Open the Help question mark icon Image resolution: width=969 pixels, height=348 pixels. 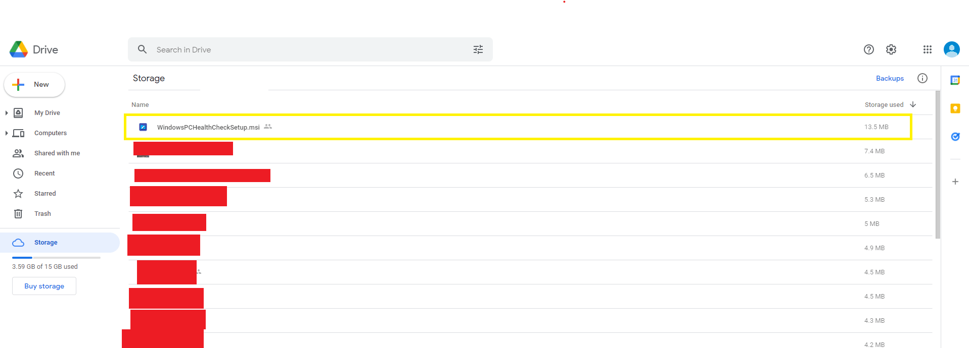868,49
